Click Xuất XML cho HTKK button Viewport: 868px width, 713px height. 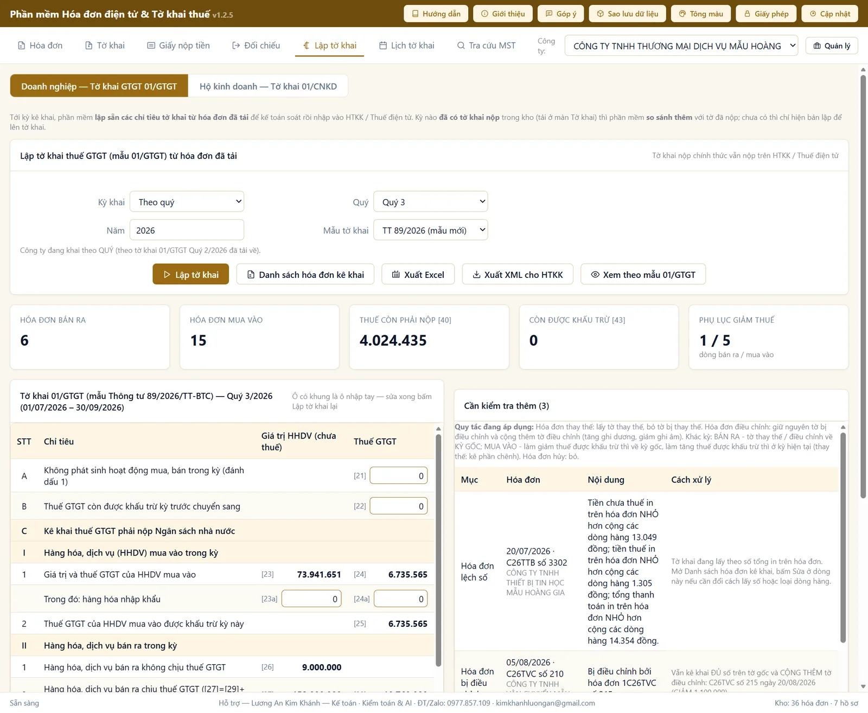tap(518, 275)
